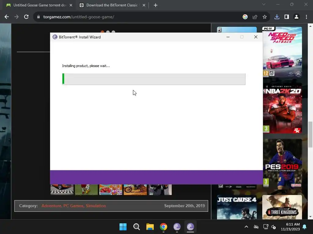
Task: Switch to Untitled Goose Game torrent tab
Action: [39, 5]
